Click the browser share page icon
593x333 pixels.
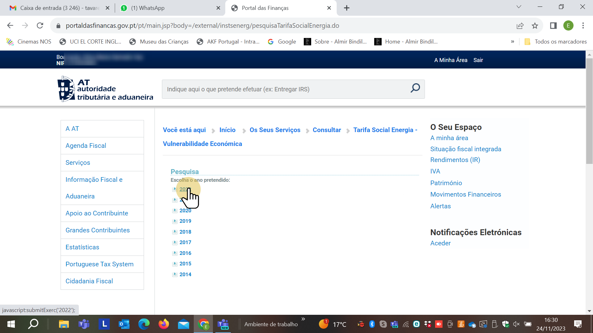click(520, 26)
